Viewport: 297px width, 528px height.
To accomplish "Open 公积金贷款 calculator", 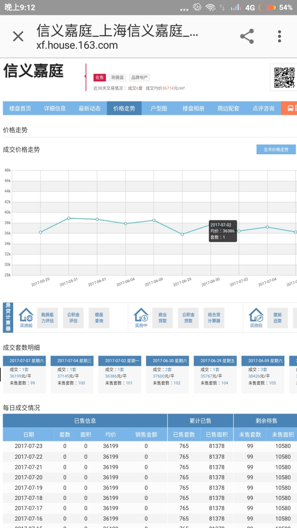I will pos(189,318).
